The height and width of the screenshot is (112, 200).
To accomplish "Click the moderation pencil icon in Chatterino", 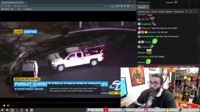I will (x=186, y=12).
